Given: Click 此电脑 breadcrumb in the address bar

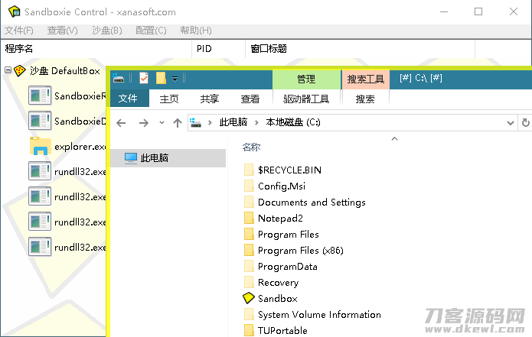Looking at the screenshot, I should pos(233,122).
